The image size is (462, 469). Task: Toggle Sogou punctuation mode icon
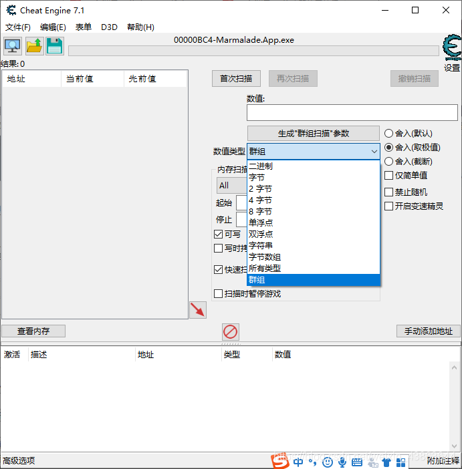(x=312, y=462)
